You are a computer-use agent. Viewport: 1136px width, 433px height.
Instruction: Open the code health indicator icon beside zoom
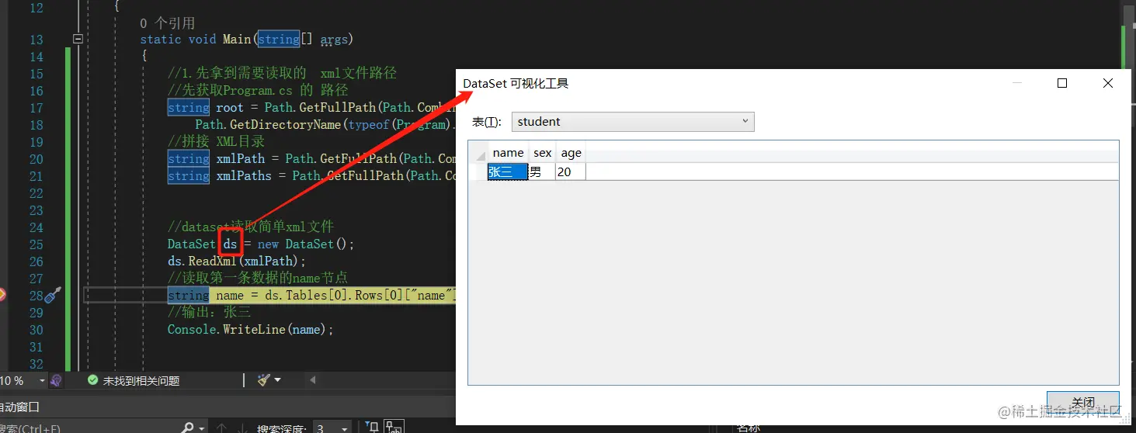(x=55, y=380)
